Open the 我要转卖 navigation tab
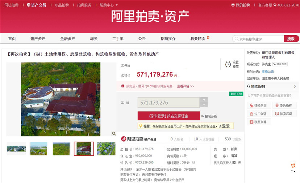This screenshot has width=300, height=183. [x=198, y=39]
